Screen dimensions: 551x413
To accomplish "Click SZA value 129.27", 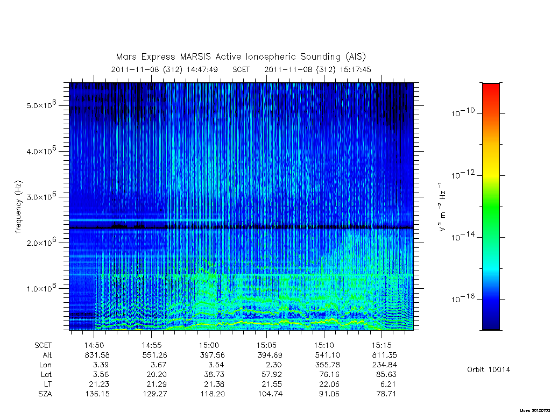I will coord(155,394).
